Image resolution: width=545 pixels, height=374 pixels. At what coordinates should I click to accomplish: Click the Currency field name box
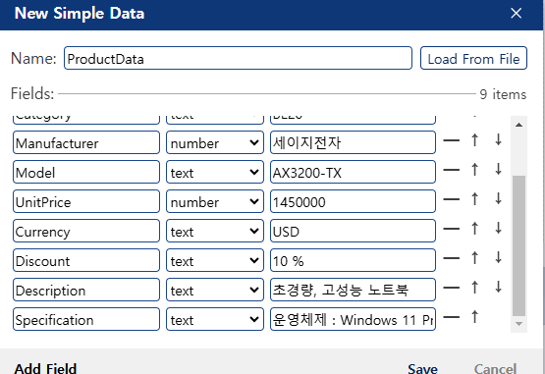[x=86, y=231]
